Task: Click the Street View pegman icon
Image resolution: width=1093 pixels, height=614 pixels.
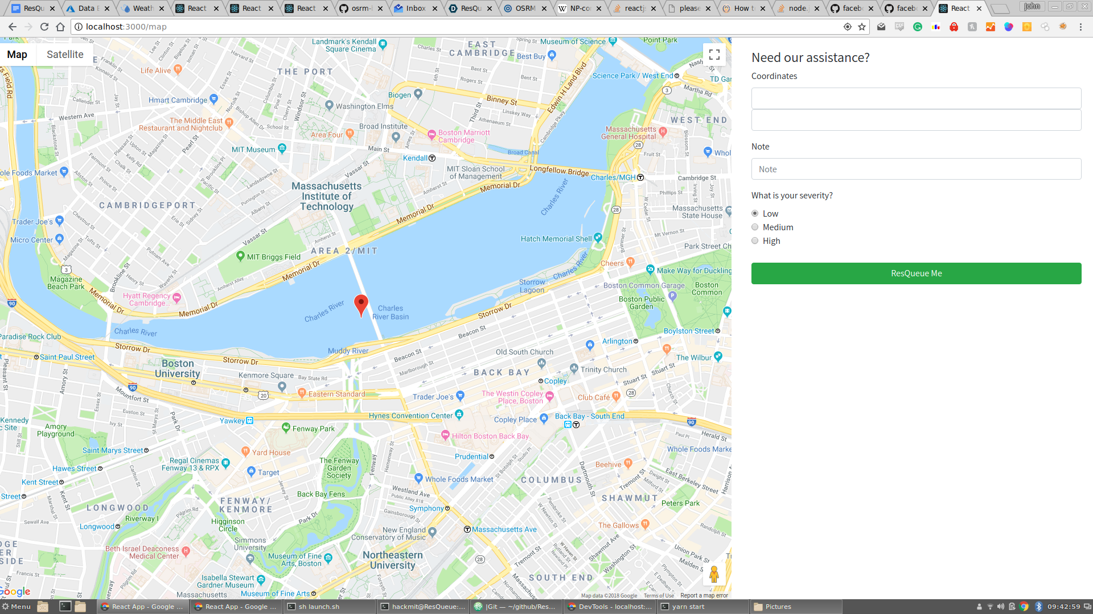Action: pos(714,574)
